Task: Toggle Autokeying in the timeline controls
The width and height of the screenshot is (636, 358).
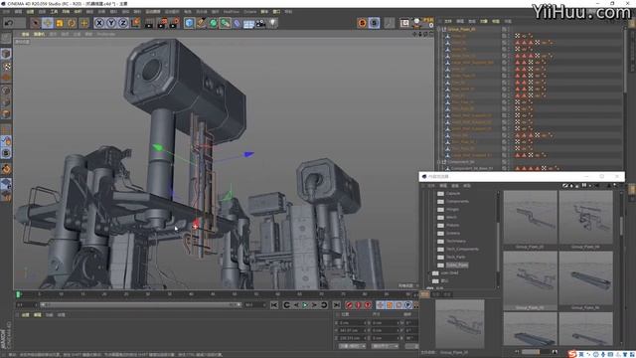Action: click(358, 305)
